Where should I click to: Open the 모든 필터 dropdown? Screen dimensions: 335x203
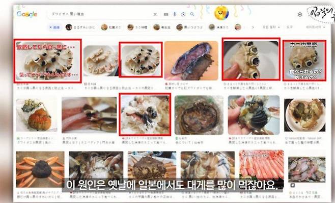[271, 27]
